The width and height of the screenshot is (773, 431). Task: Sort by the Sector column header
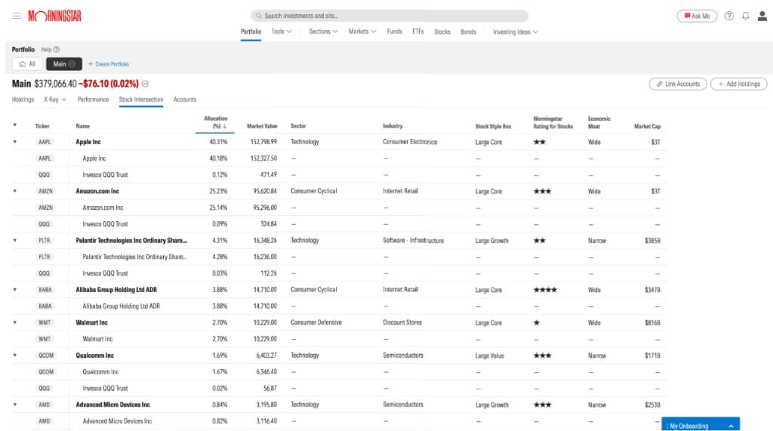coord(298,126)
